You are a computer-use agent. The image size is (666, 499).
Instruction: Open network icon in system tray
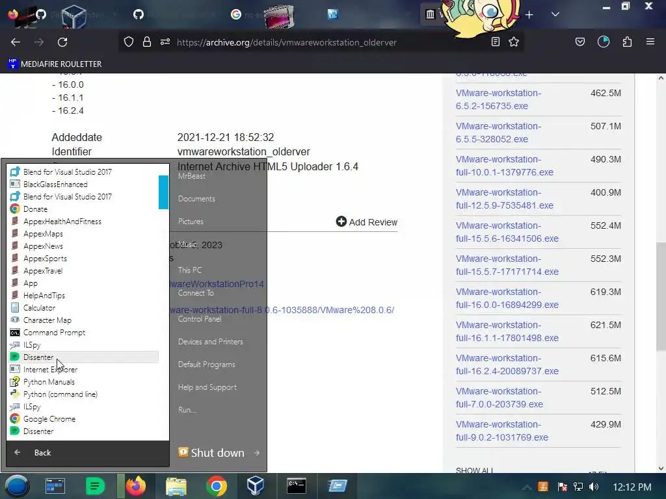click(x=578, y=487)
